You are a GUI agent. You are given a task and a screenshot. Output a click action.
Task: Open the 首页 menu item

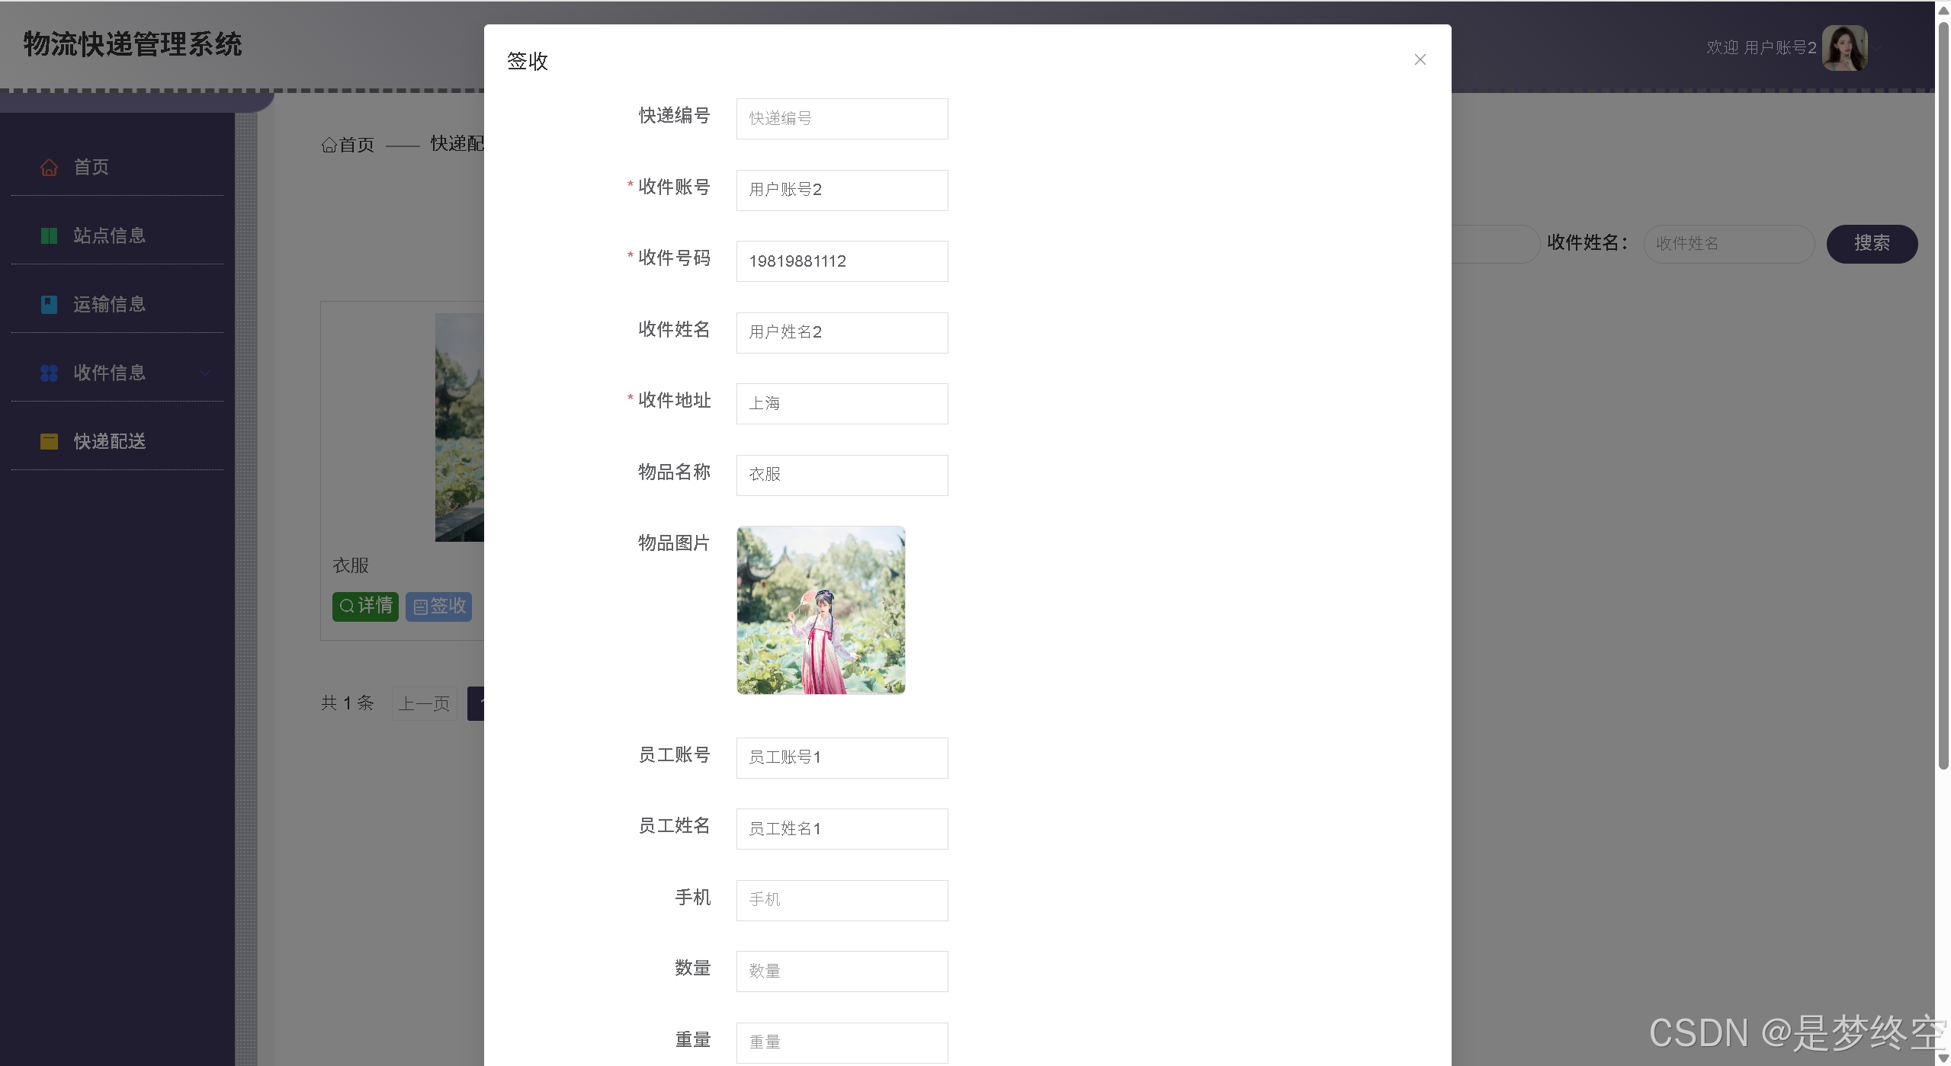pos(90,167)
